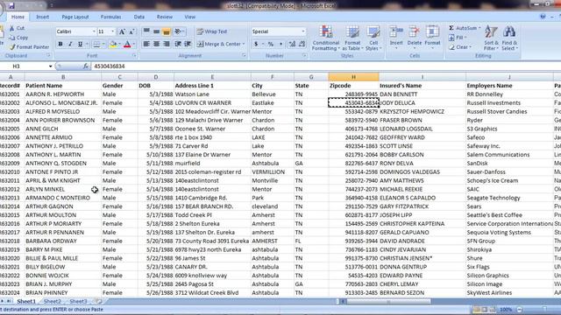The width and height of the screenshot is (561, 315).
Task: Apply percent style format
Action: coord(271,44)
